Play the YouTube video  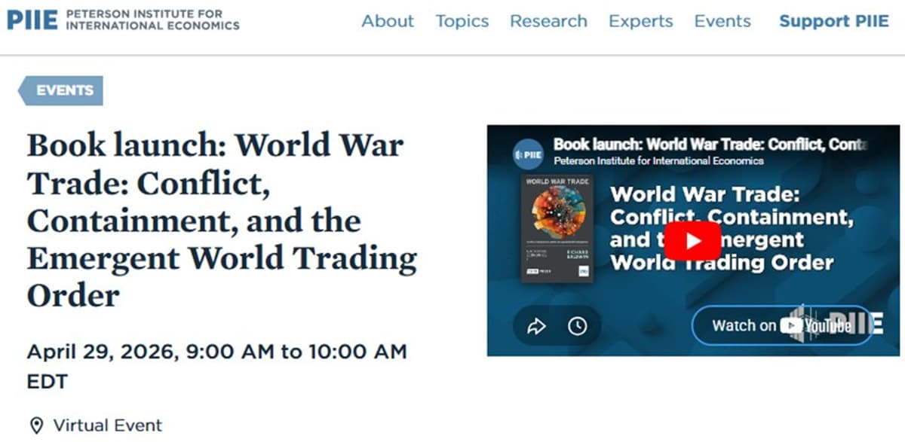[x=692, y=241]
